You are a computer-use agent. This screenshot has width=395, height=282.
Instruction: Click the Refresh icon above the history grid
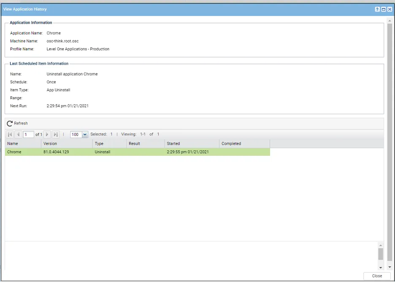tap(10, 123)
